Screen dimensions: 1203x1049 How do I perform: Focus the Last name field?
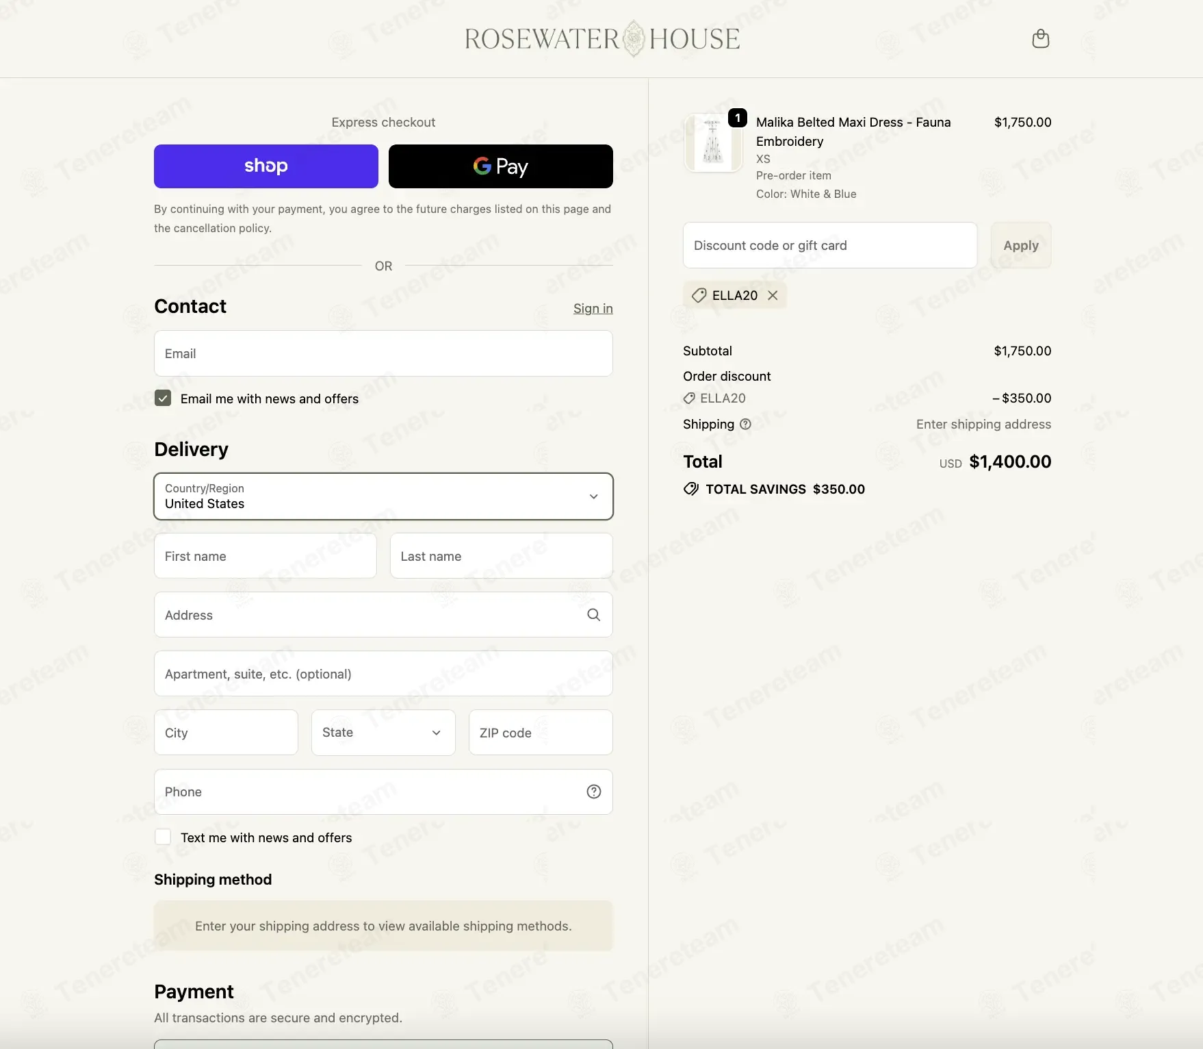(x=501, y=556)
